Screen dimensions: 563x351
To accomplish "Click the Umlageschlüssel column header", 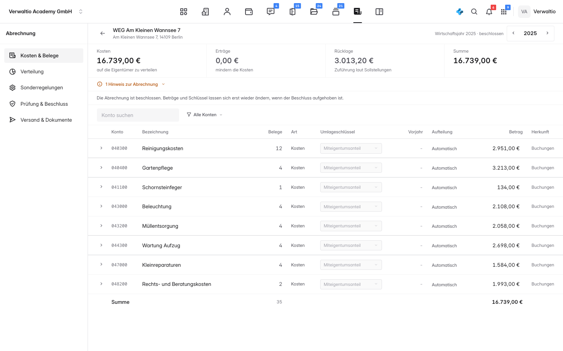I will 337,132.
